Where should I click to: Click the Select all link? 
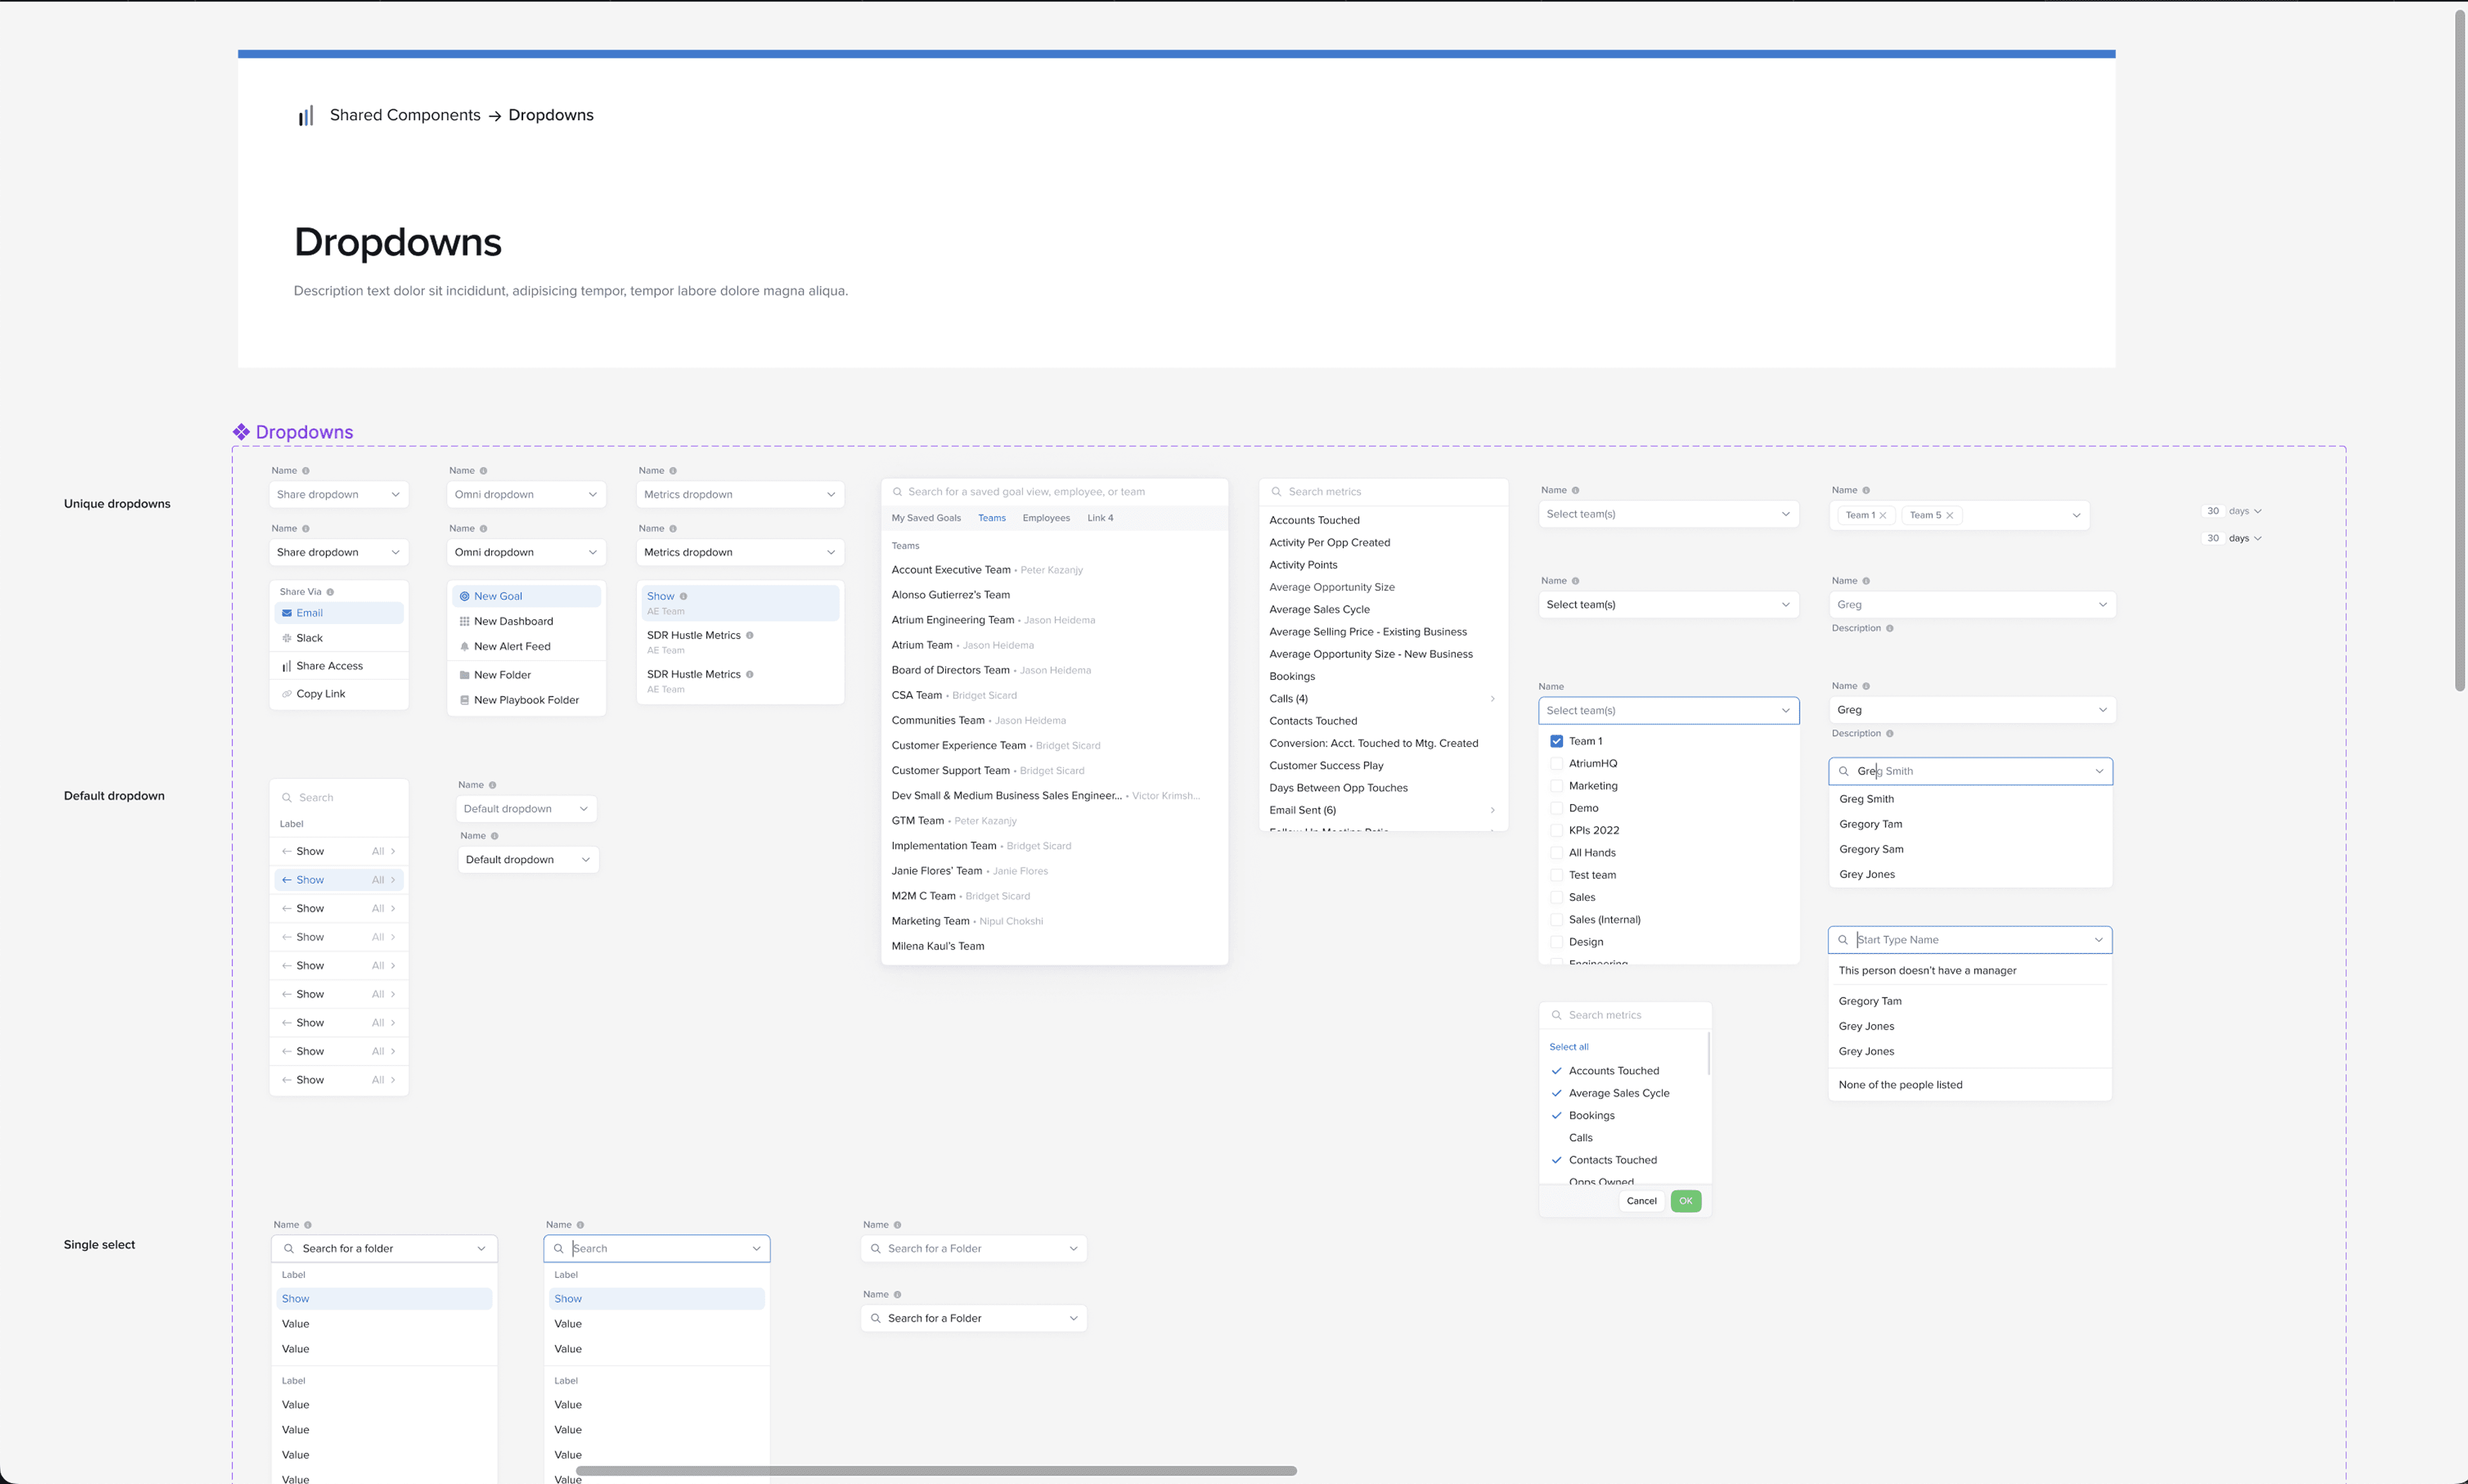(1568, 1047)
